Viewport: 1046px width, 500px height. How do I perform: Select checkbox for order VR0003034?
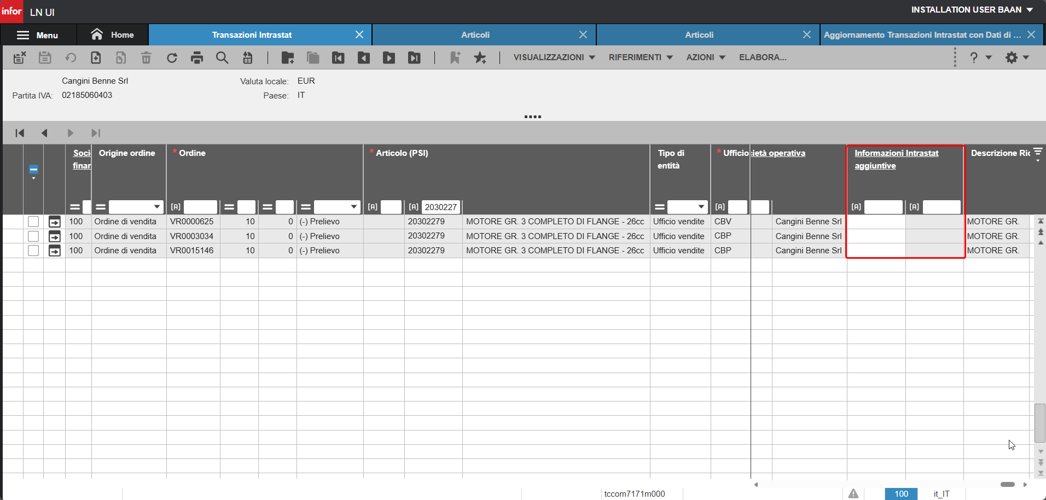tap(33, 236)
